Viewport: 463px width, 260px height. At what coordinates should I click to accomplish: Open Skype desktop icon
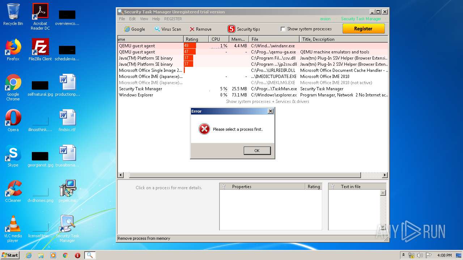pos(13,156)
